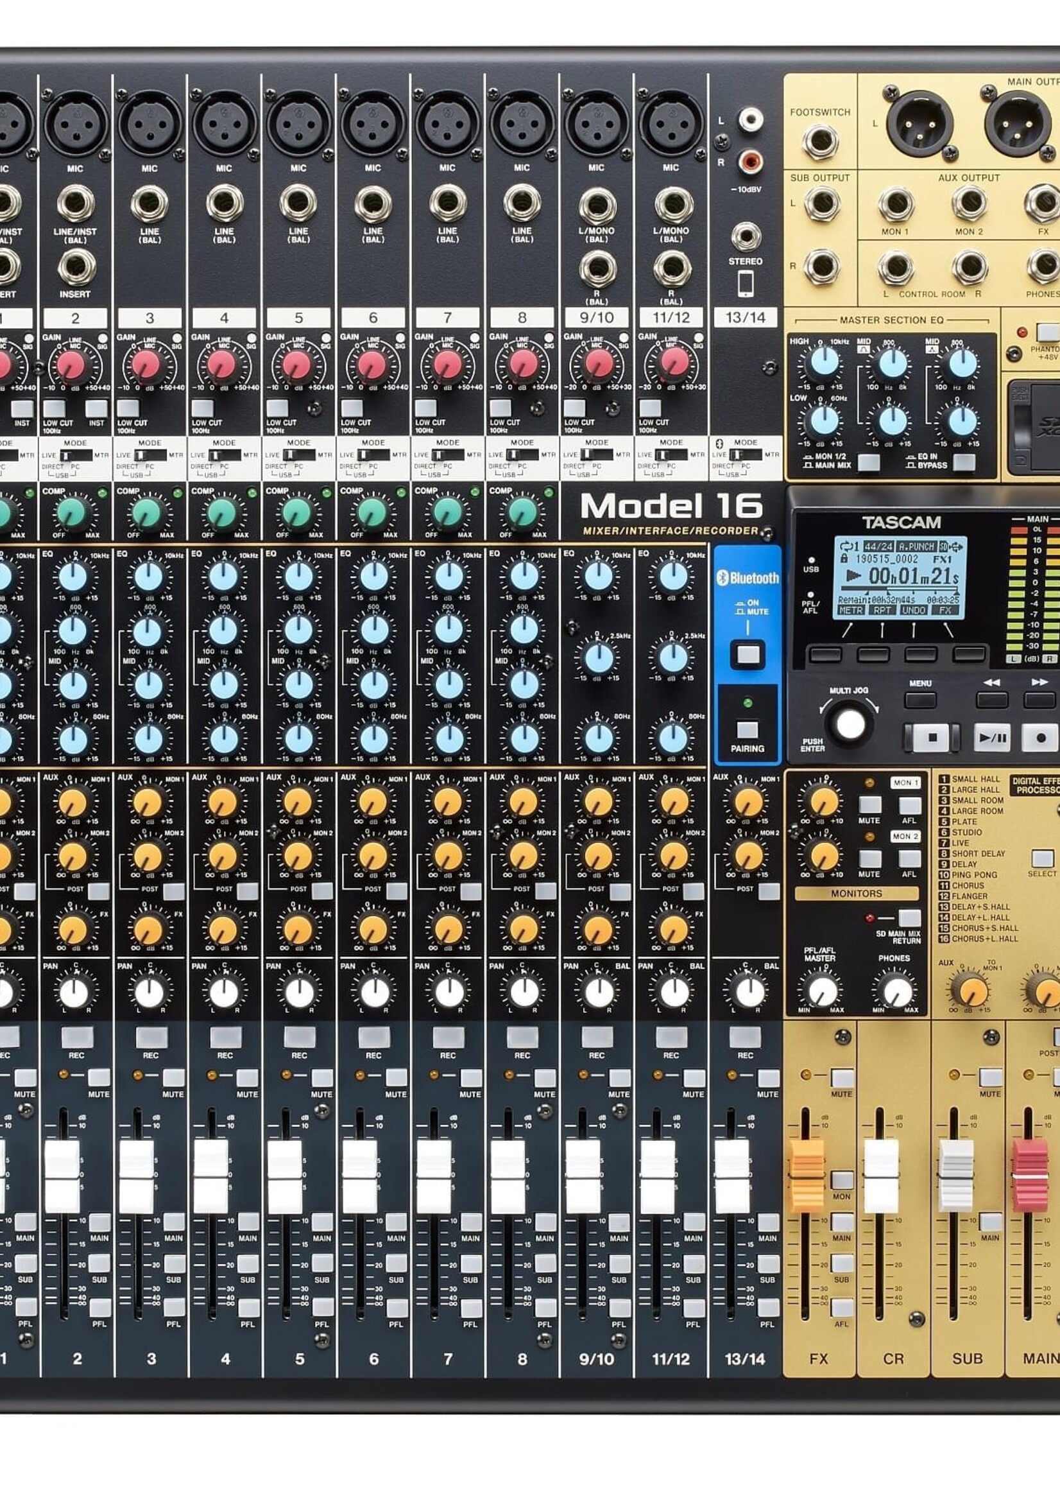The image size is (1060, 1485).
Task: Grab the red MAIN master fader
Action: [x=1030, y=1176]
